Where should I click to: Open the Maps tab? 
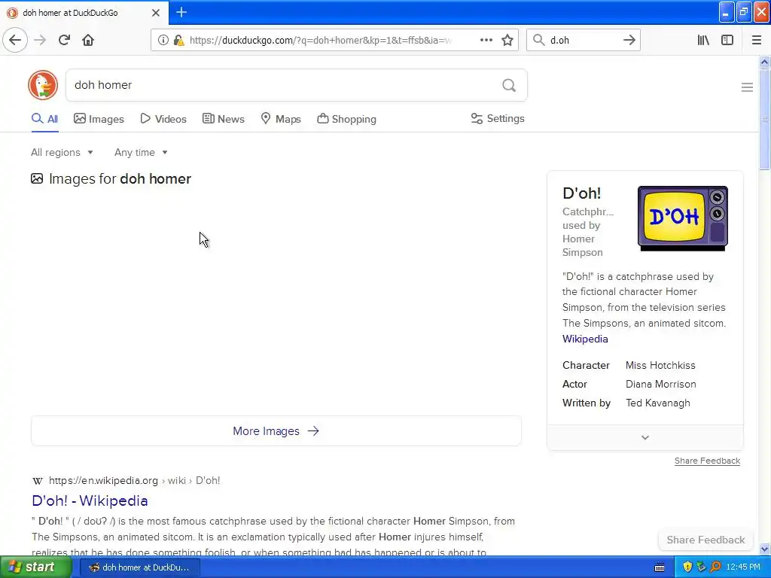point(281,119)
